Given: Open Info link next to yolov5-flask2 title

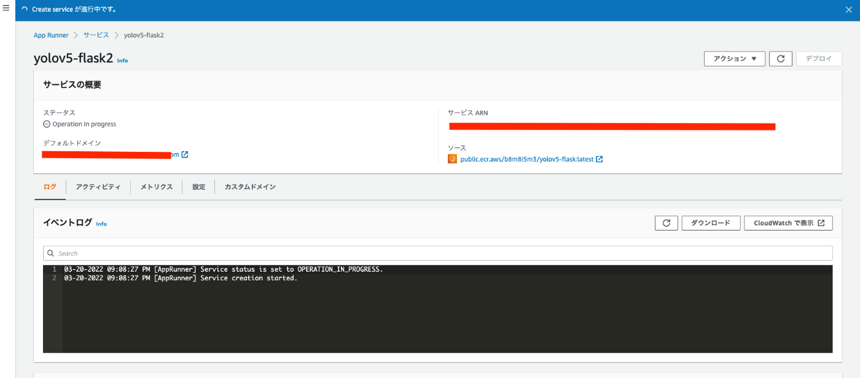Looking at the screenshot, I should 122,61.
